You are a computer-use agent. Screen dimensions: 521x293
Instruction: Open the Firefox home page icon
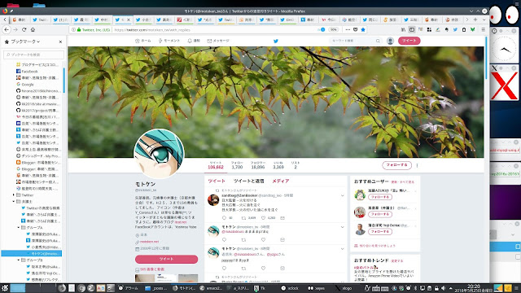click(x=33, y=29)
